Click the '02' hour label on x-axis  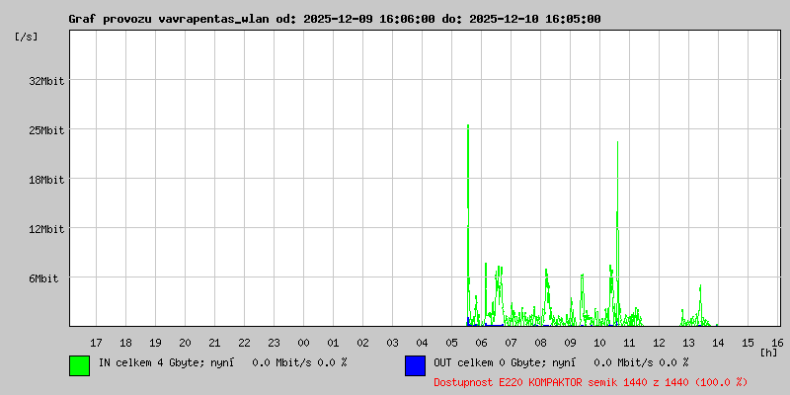[362, 343]
